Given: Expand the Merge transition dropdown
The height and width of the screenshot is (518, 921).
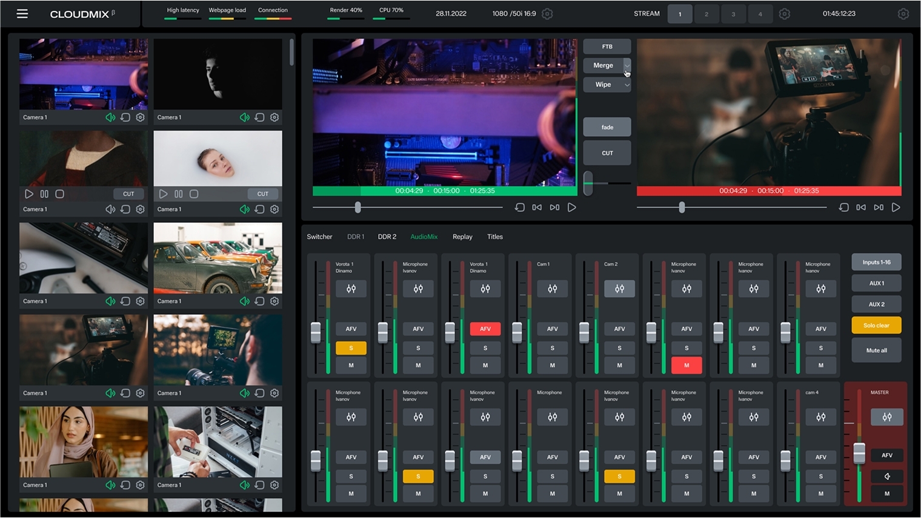Looking at the screenshot, I should point(627,65).
